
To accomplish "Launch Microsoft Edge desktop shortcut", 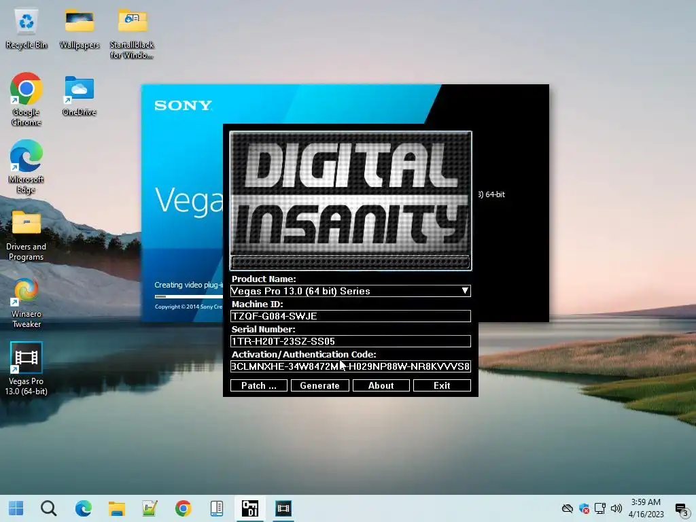I will coord(27,167).
